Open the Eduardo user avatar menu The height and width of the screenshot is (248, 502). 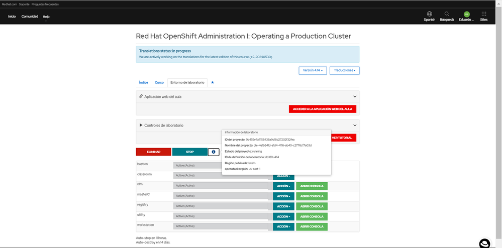point(467,15)
